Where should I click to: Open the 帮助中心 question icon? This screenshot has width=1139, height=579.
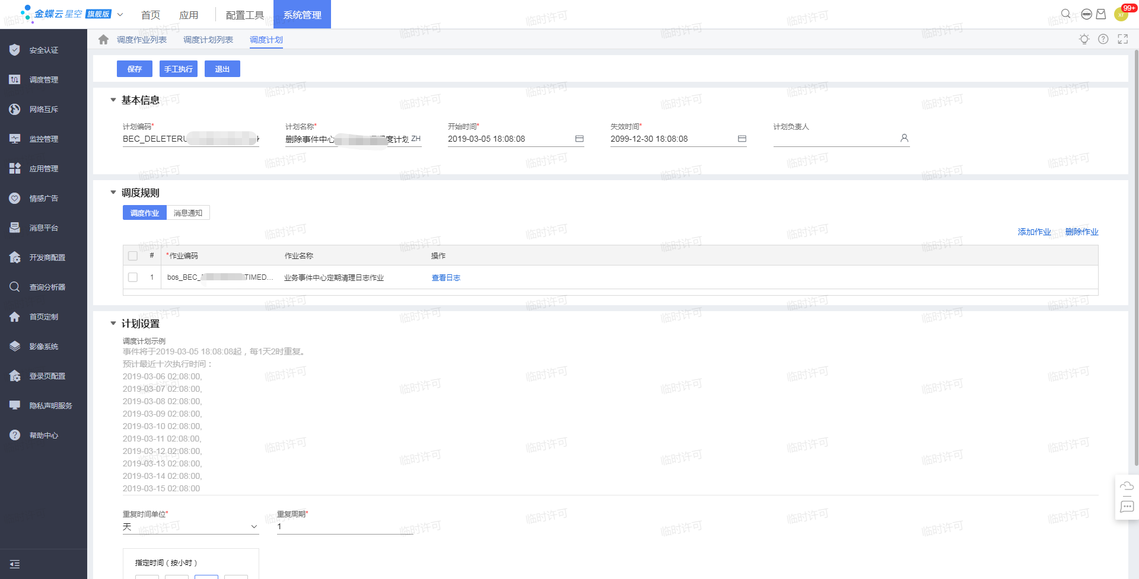tap(15, 435)
